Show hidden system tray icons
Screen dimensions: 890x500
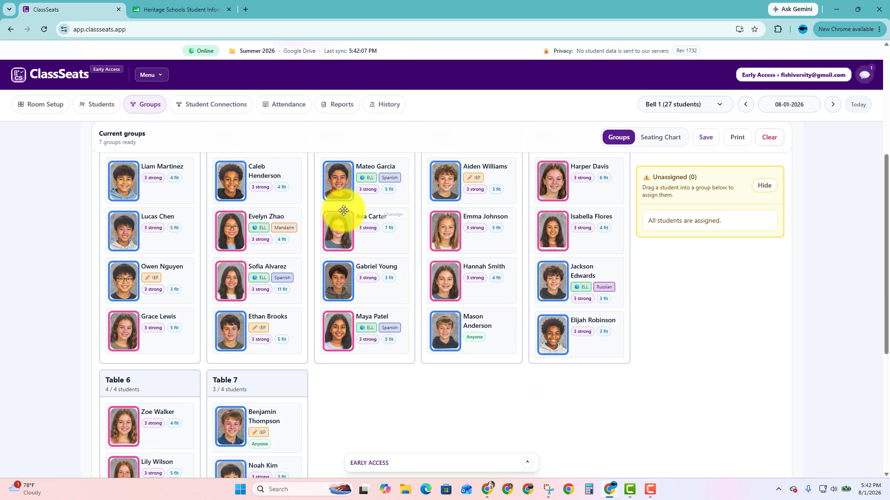point(779,489)
